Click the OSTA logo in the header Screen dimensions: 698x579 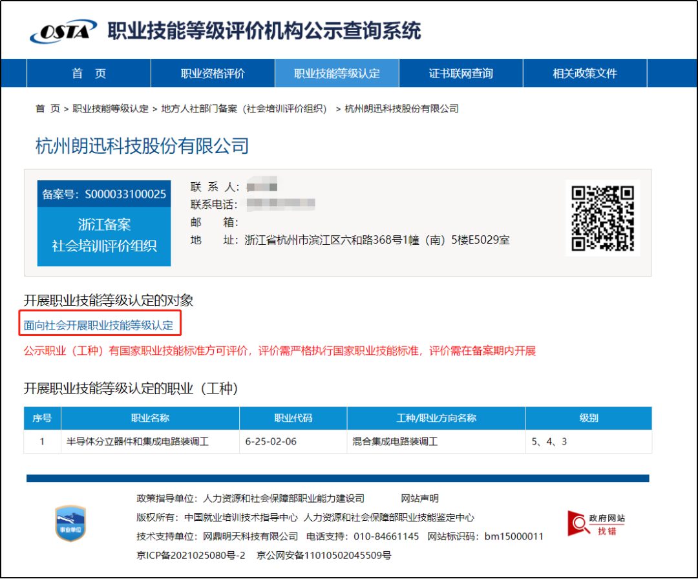tap(63, 31)
